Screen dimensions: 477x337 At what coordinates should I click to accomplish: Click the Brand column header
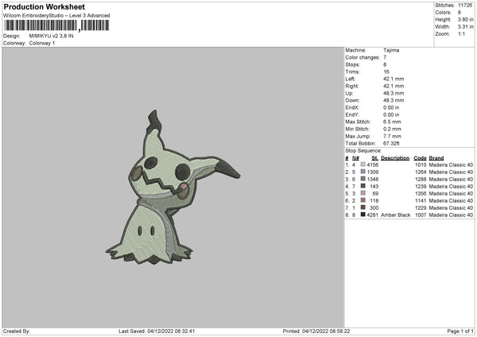(436, 158)
